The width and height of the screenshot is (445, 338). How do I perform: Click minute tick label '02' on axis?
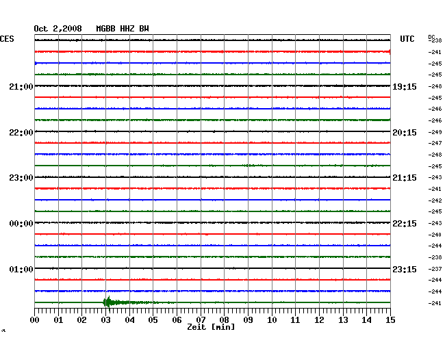click(x=81, y=320)
